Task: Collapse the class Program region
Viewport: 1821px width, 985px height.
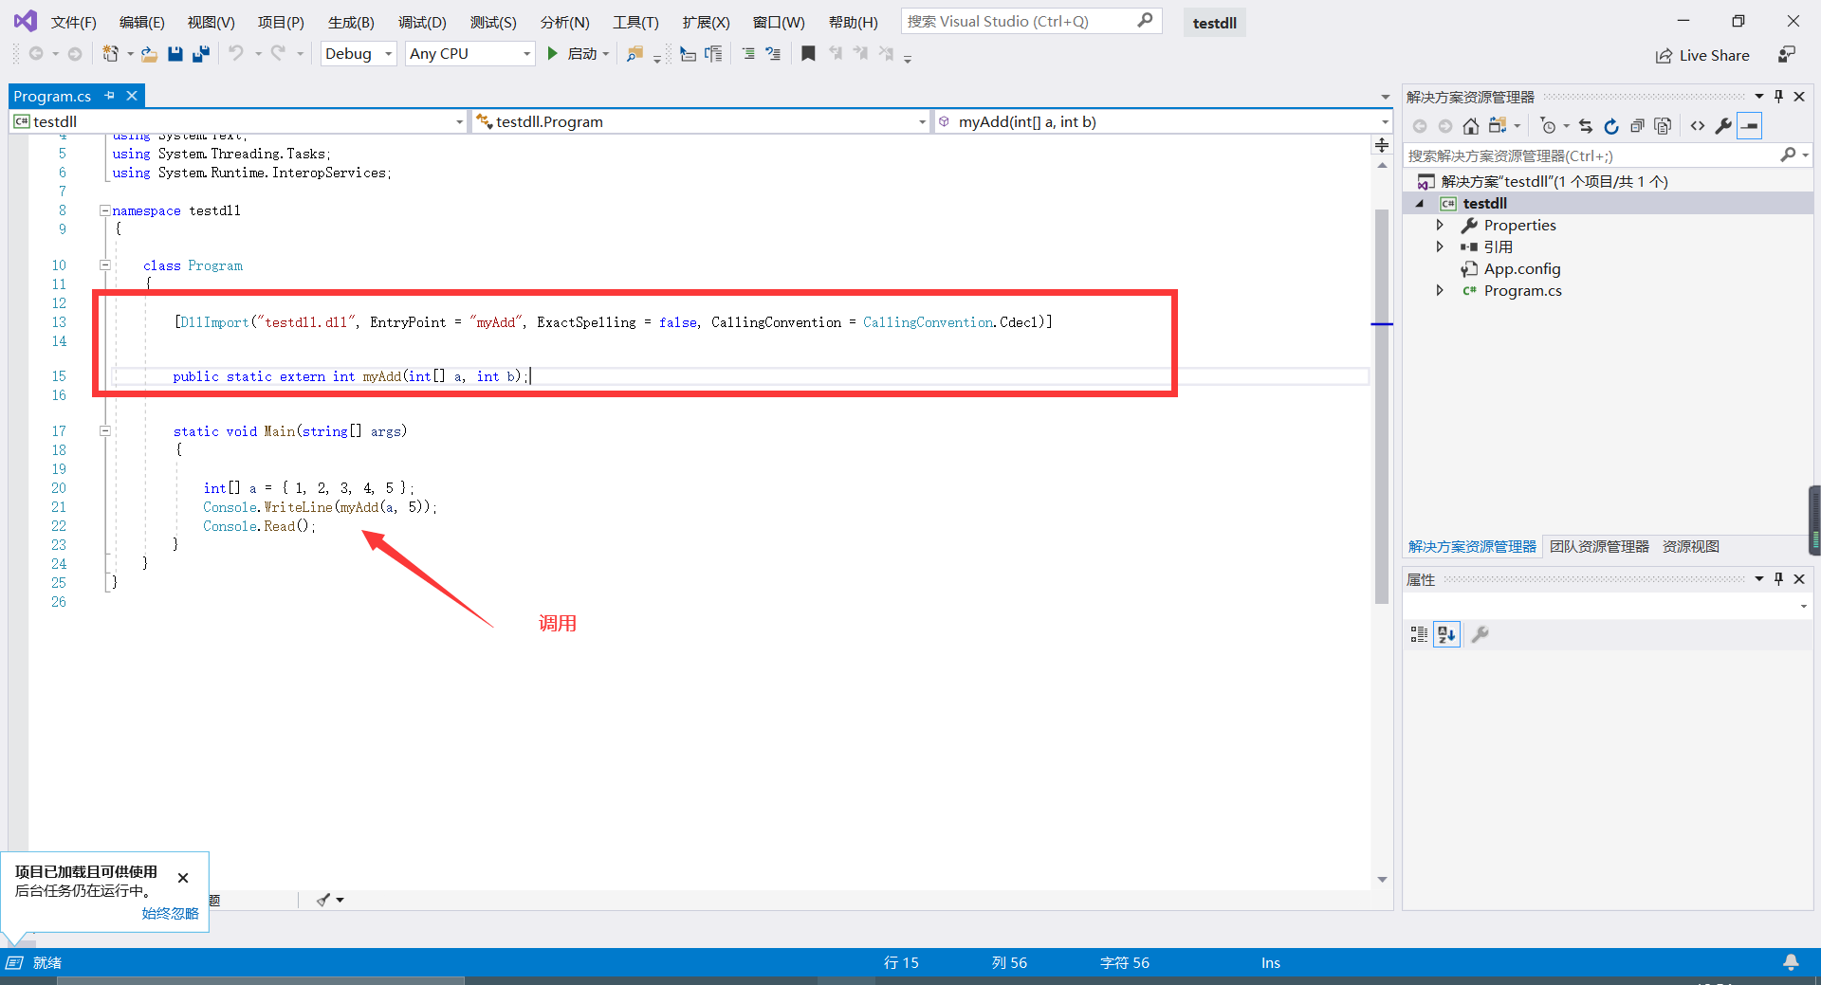Action: tap(105, 265)
